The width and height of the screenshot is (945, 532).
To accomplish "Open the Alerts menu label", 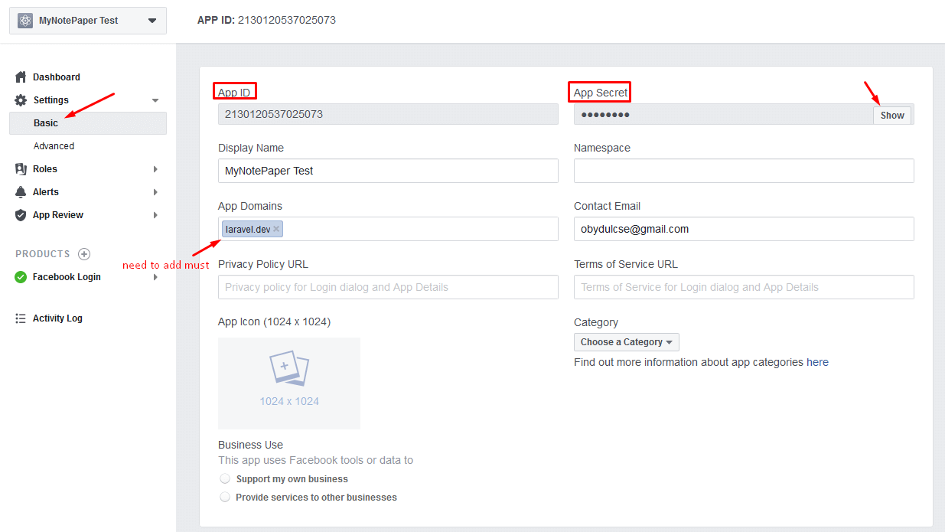I will tap(46, 192).
